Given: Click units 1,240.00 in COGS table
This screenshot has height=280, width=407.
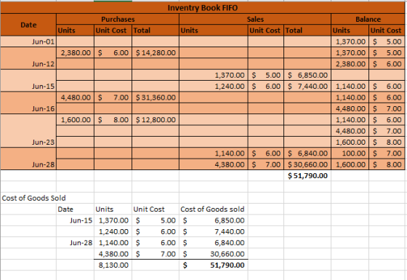Looking at the screenshot, I should point(113,231).
